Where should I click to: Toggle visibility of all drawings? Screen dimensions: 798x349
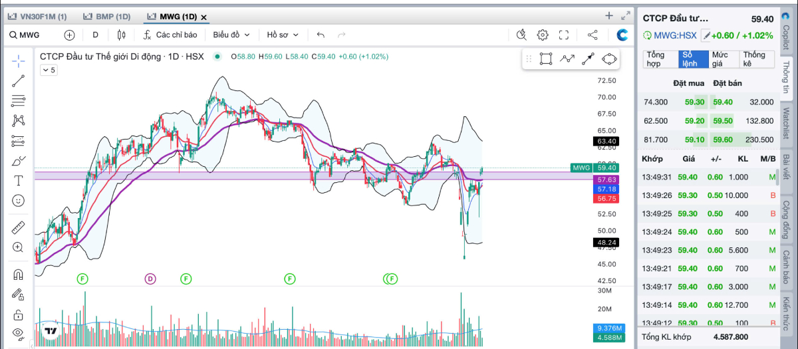pyautogui.click(x=18, y=334)
